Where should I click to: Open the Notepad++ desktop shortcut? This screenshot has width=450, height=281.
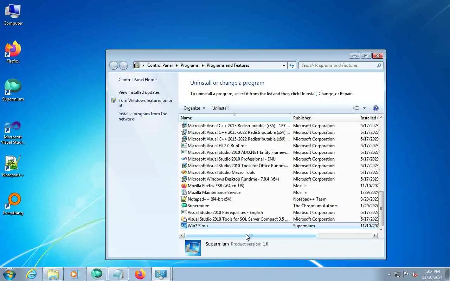pos(13,166)
